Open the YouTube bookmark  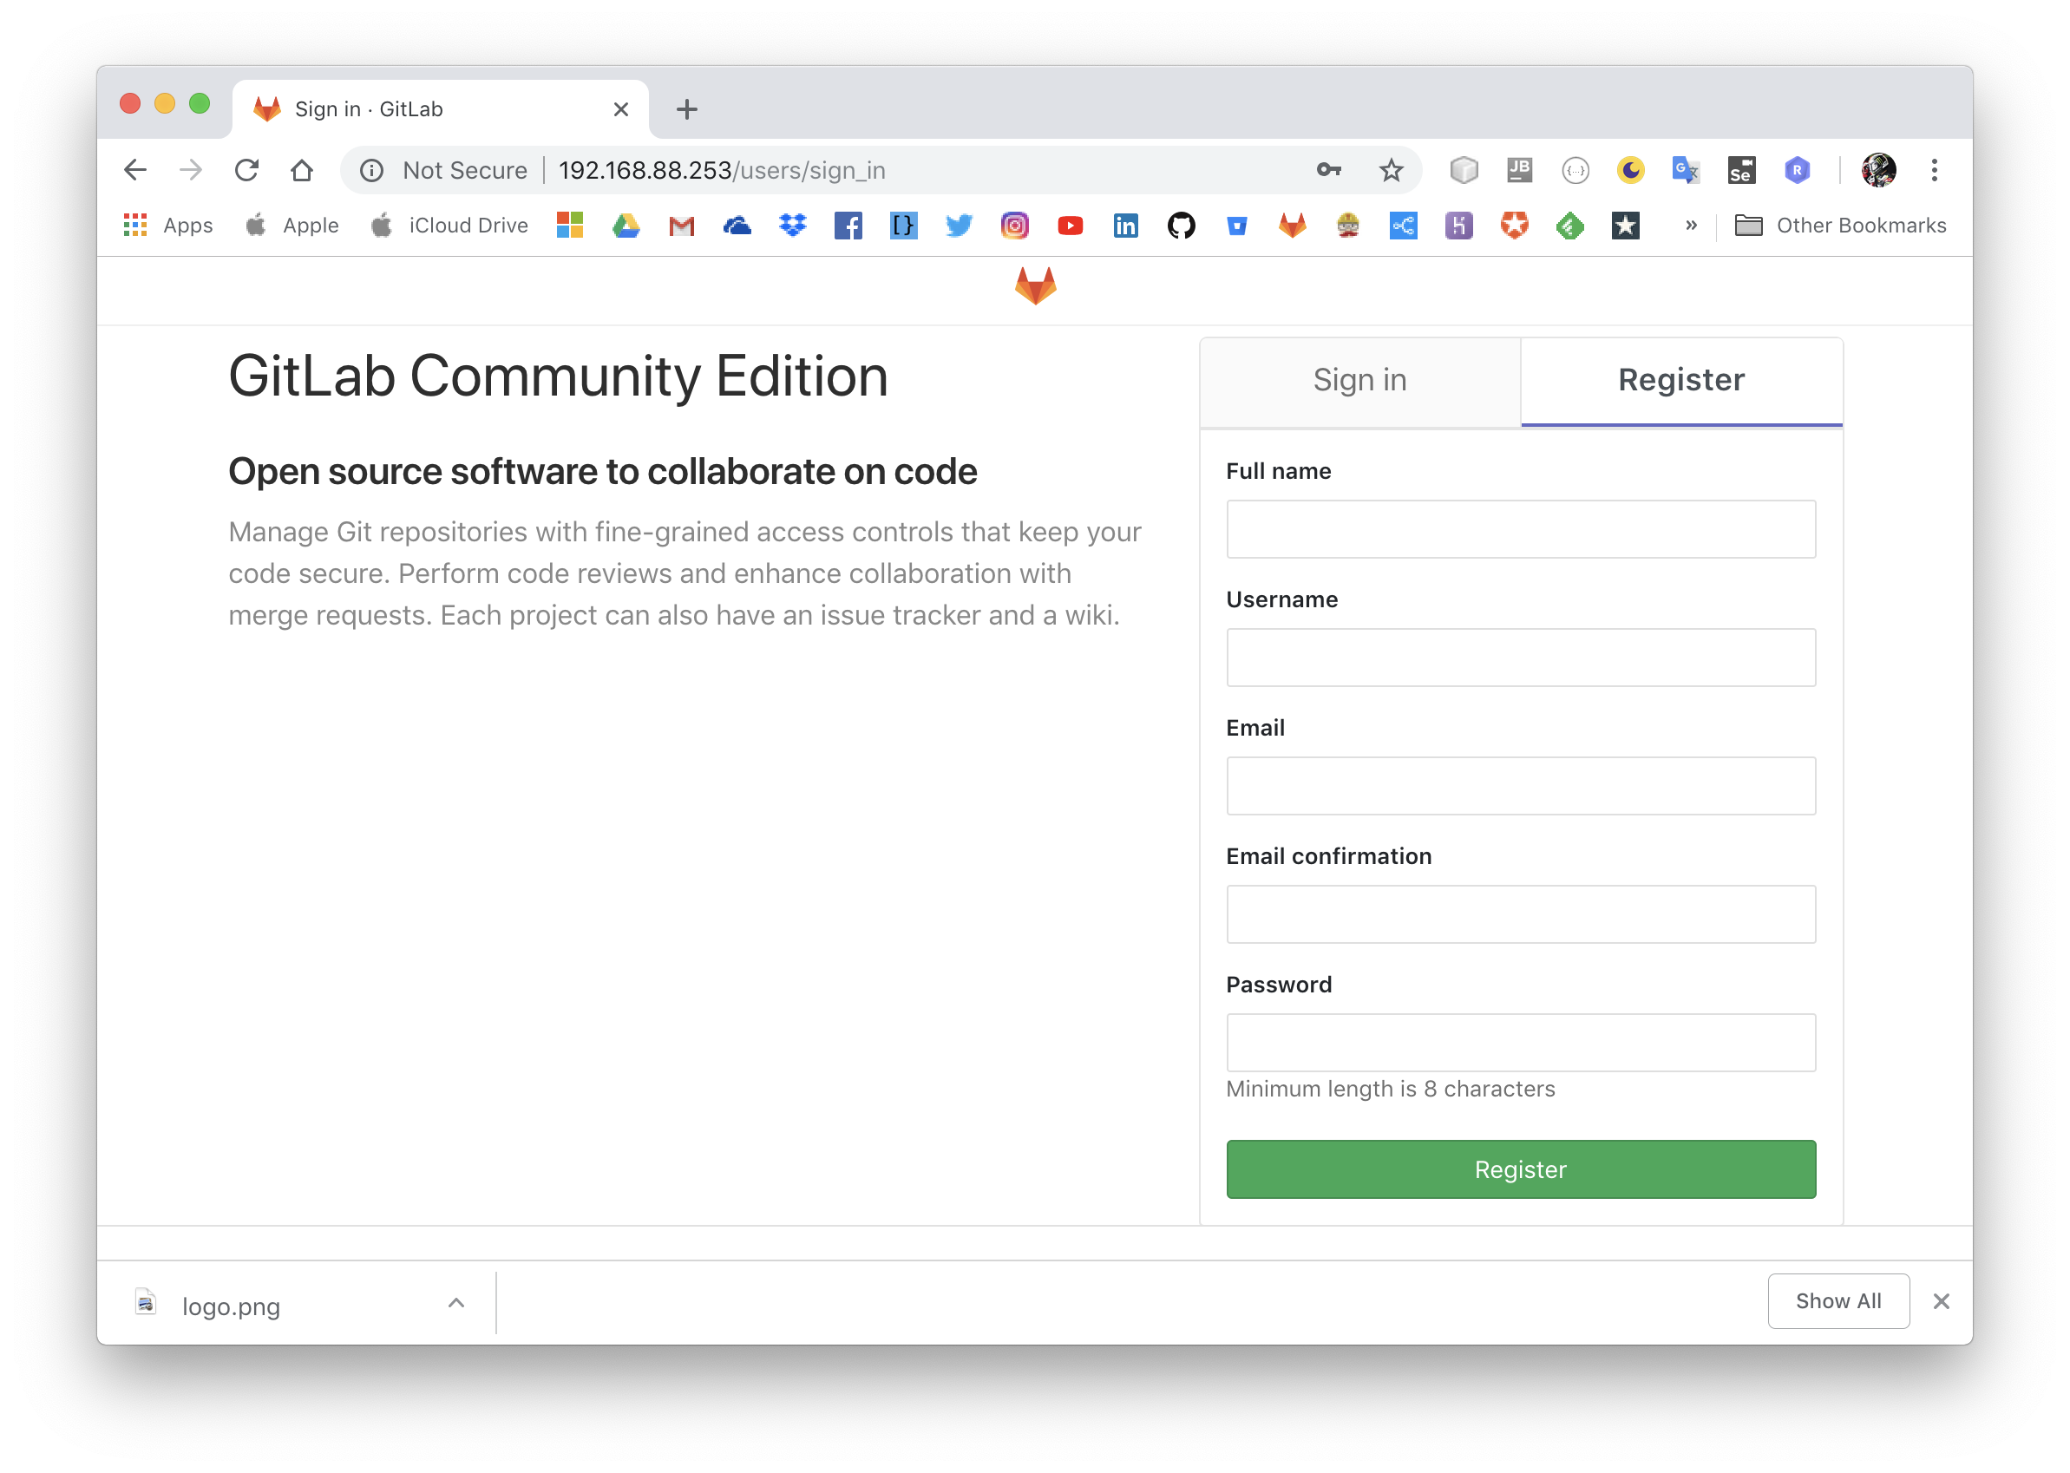coord(1071,225)
